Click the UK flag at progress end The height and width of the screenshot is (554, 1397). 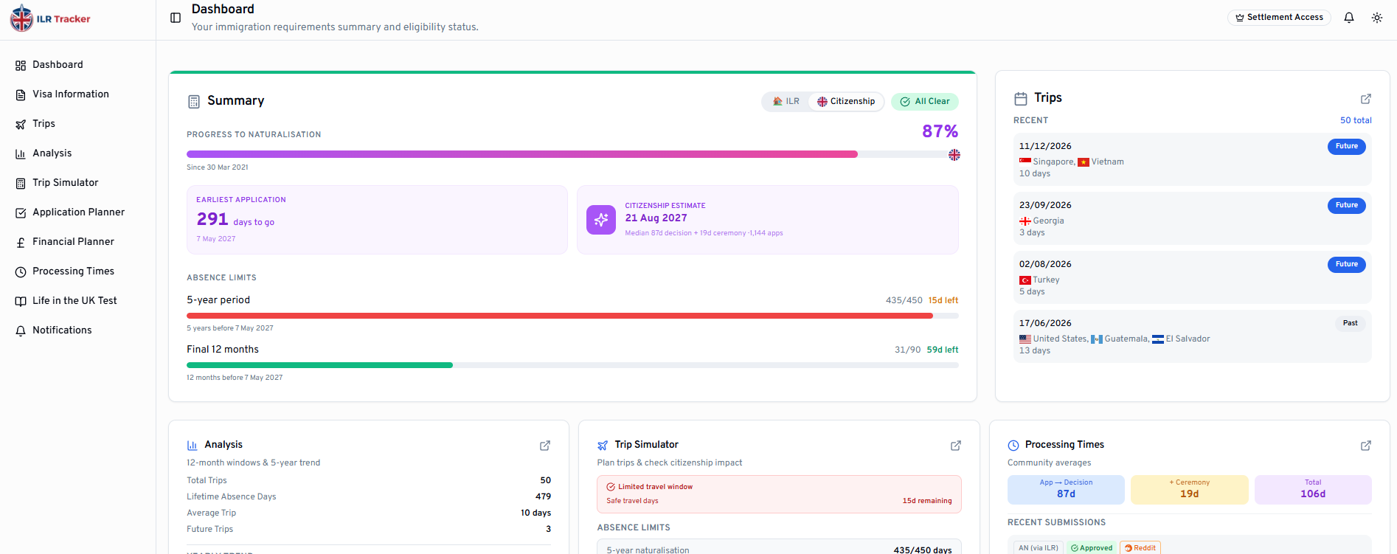coord(954,155)
